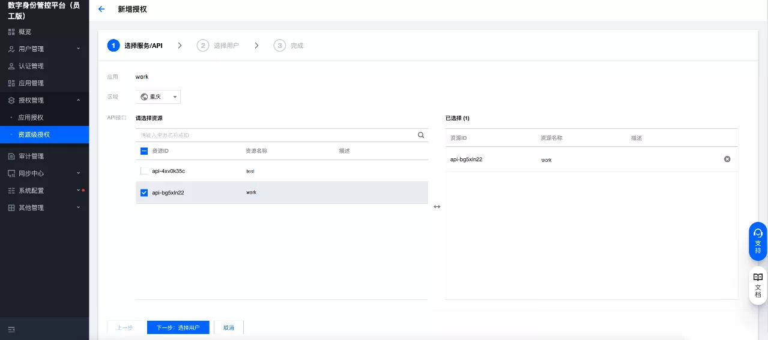Viewport: 768px width, 340px height.
Task: Remove selected api-bg5xln22 with the X icon
Action: [727, 160]
